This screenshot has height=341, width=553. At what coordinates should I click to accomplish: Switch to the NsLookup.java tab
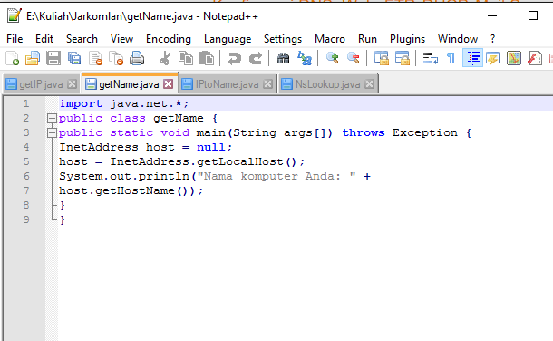coord(327,84)
